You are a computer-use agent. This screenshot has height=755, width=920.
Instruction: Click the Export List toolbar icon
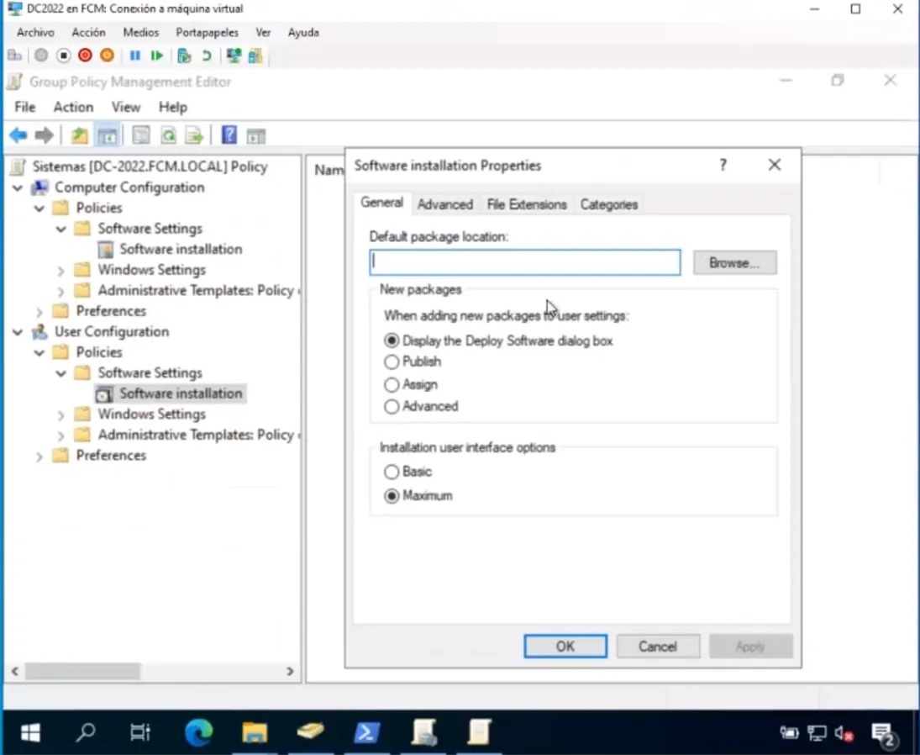pos(194,135)
